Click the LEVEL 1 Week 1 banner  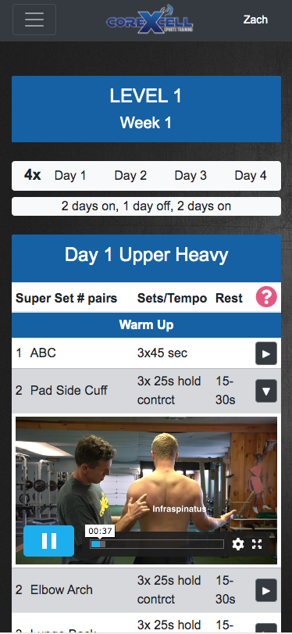point(146,109)
